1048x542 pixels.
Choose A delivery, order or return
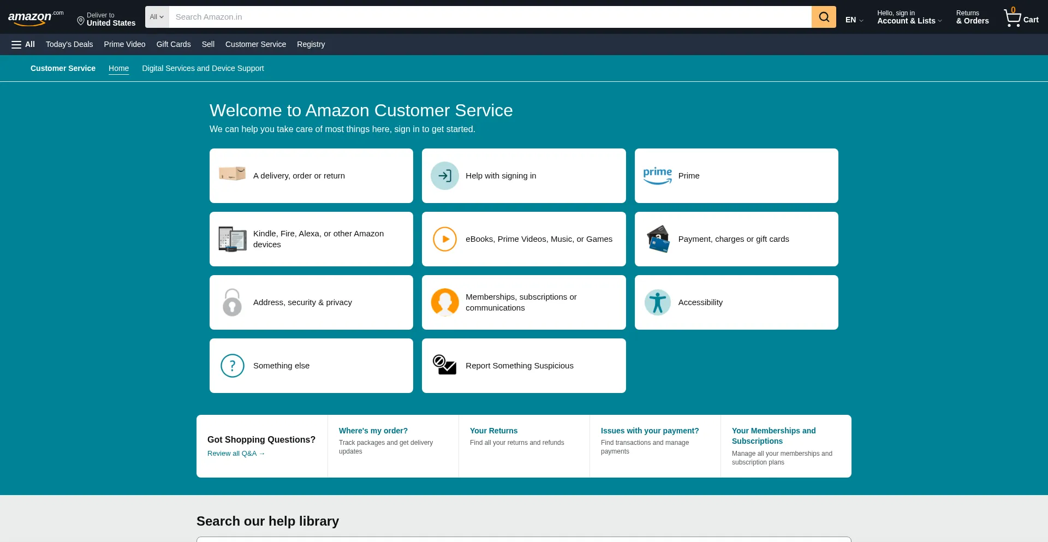(x=299, y=176)
